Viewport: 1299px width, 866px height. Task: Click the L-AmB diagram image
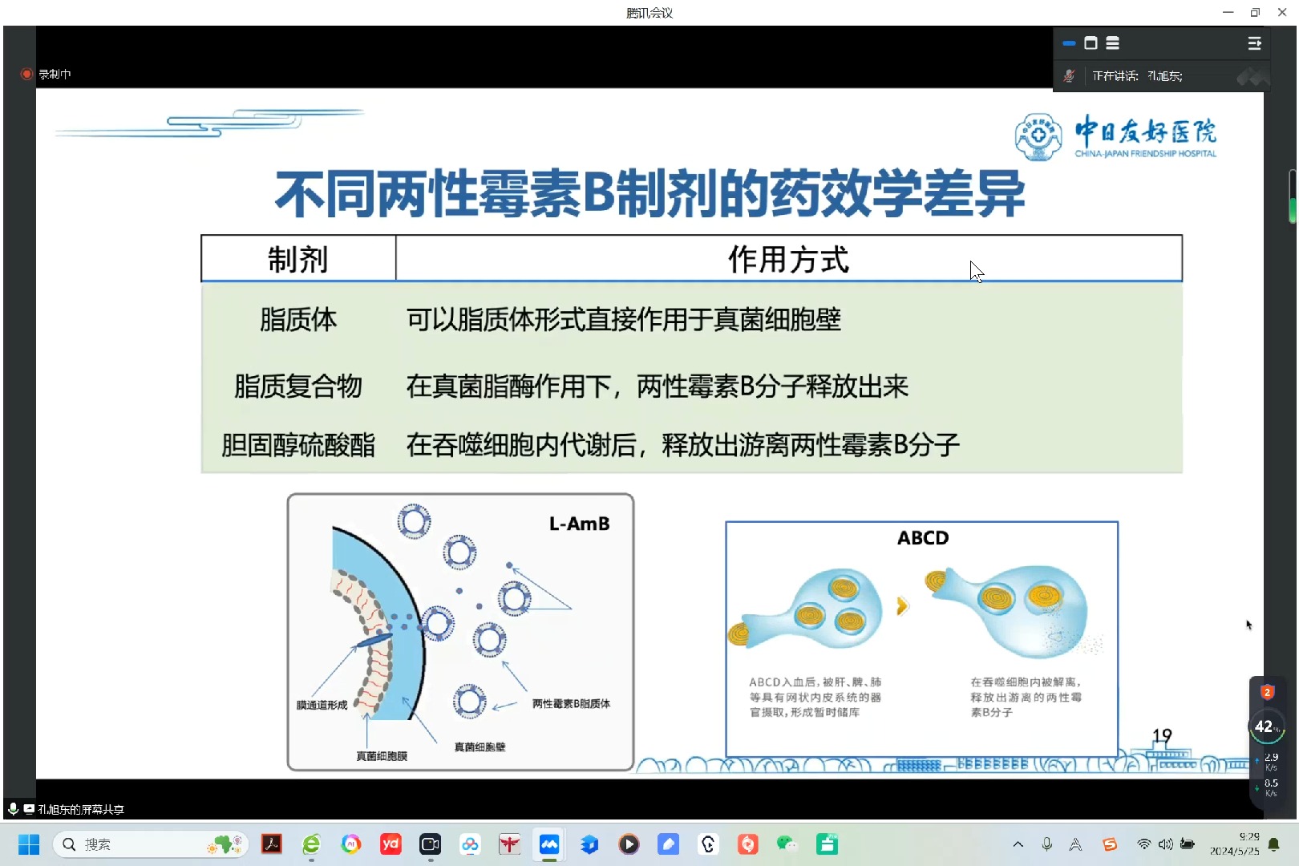pos(461,632)
